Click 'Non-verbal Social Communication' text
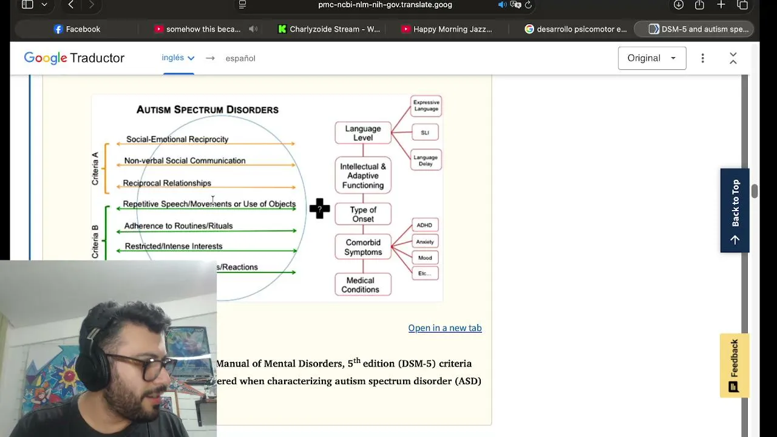777x437 pixels. point(185,161)
